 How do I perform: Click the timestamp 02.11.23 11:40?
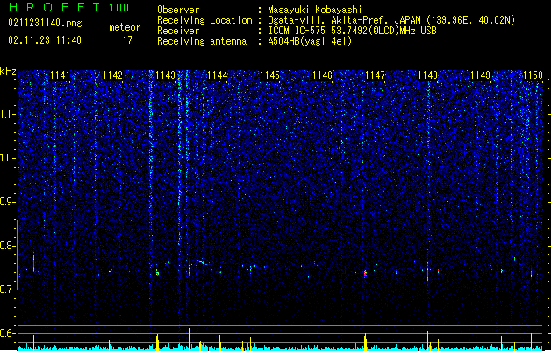(45, 40)
